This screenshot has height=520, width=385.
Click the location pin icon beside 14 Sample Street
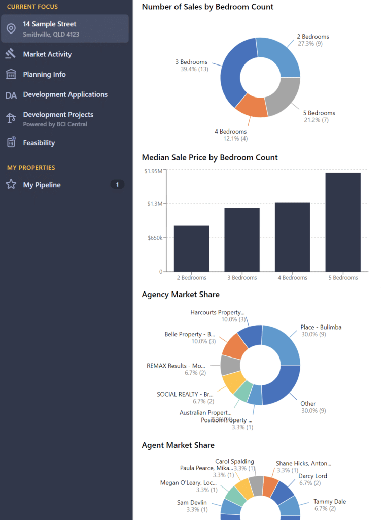[11, 28]
